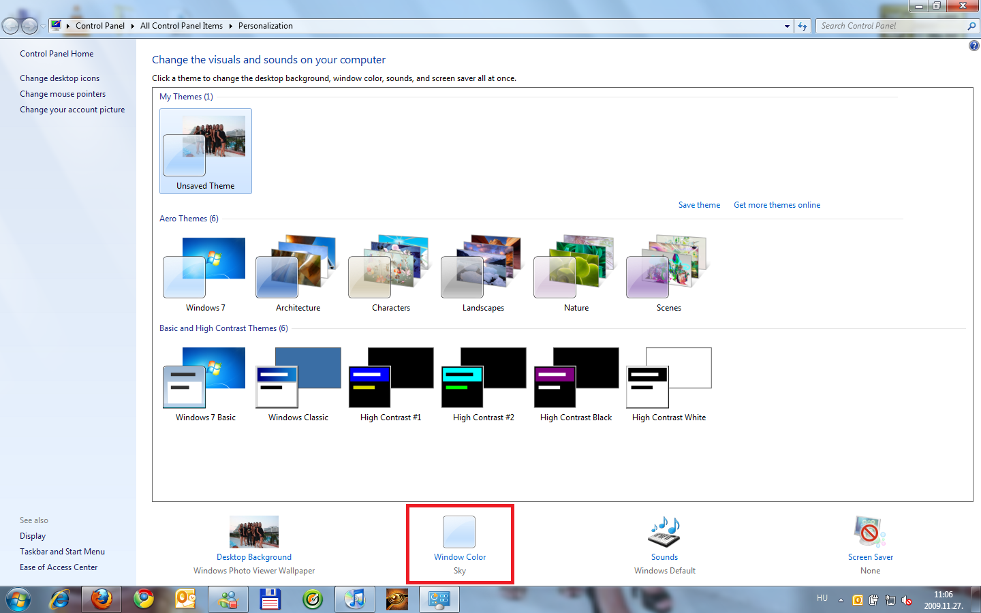The width and height of the screenshot is (981, 613).
Task: Launch Internet Explorer from taskbar
Action: click(x=60, y=599)
